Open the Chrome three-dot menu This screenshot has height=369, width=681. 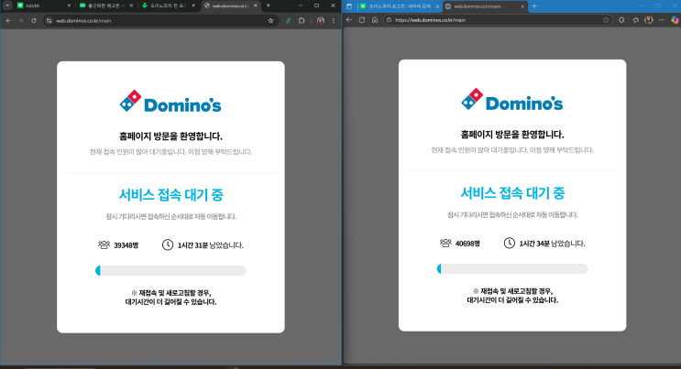click(x=333, y=20)
